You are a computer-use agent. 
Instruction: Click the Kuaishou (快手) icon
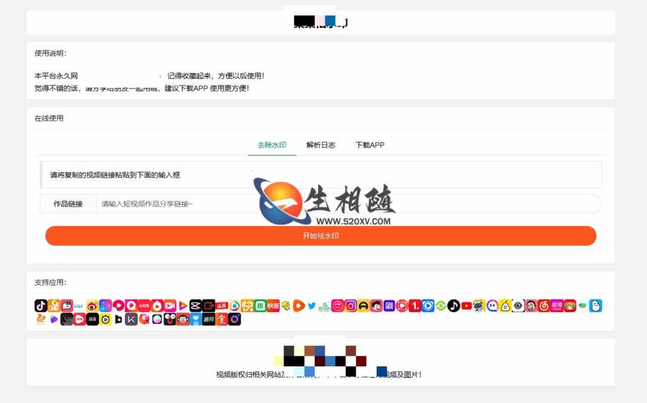pyautogui.click(x=246, y=306)
